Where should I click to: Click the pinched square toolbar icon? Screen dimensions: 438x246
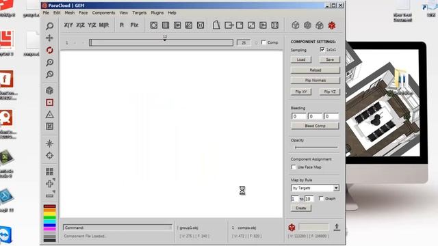tap(201, 25)
